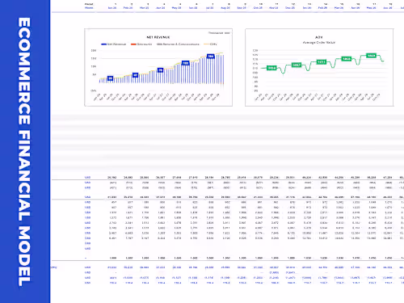This screenshot has width=404, height=303.
Task: Select the Net Revenue chart title
Action: pyautogui.click(x=158, y=37)
